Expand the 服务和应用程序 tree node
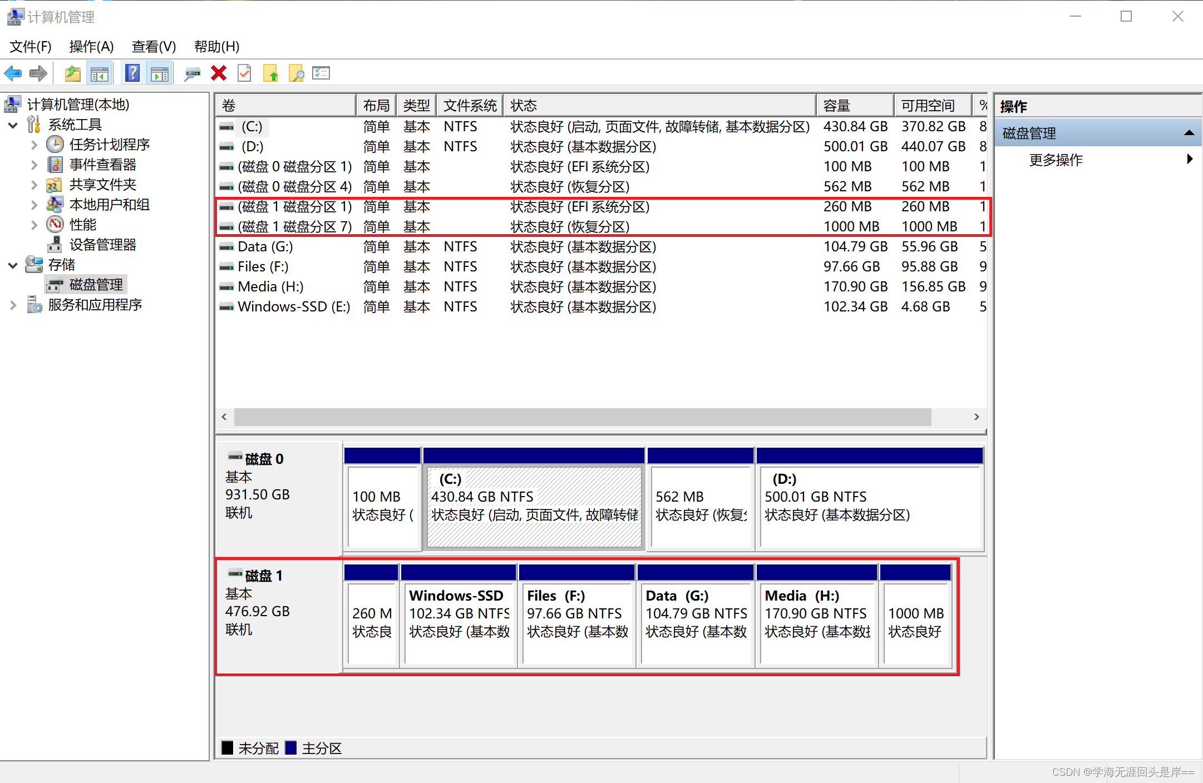Image resolution: width=1203 pixels, height=783 pixels. (13, 305)
